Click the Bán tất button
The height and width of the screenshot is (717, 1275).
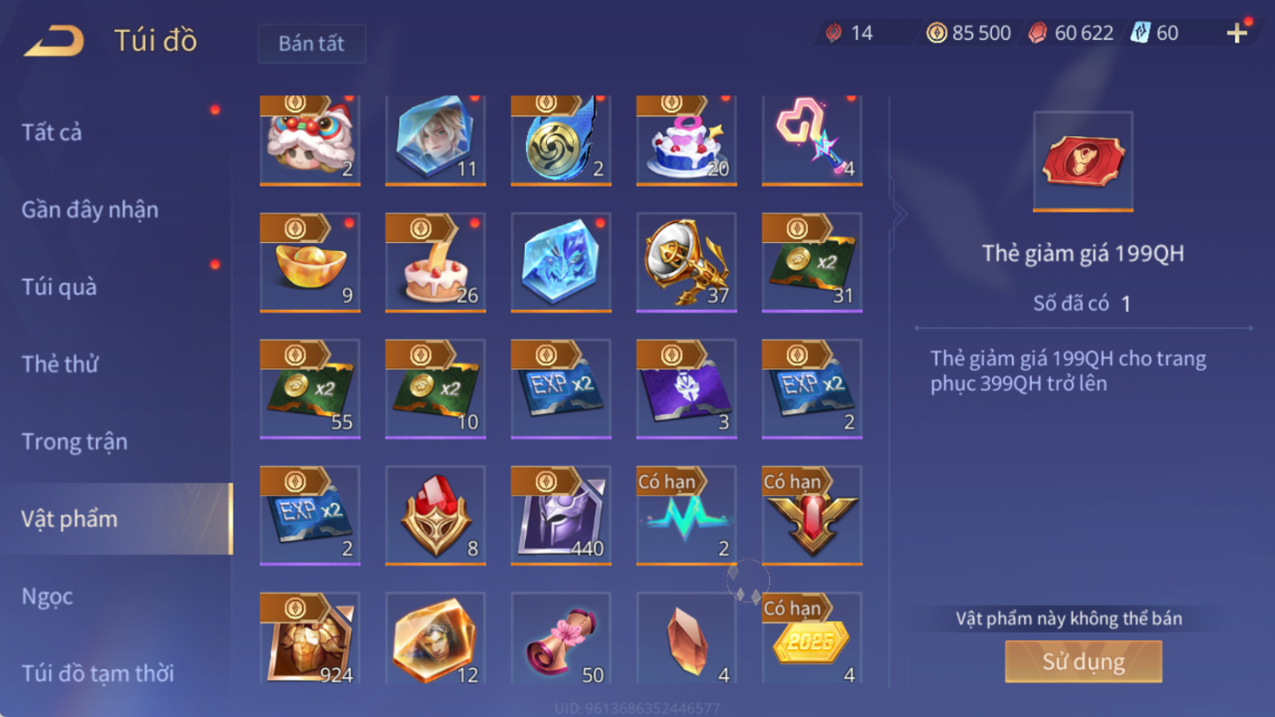click(x=312, y=43)
